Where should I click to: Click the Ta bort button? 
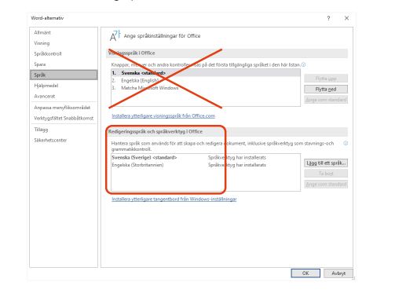(x=326, y=174)
